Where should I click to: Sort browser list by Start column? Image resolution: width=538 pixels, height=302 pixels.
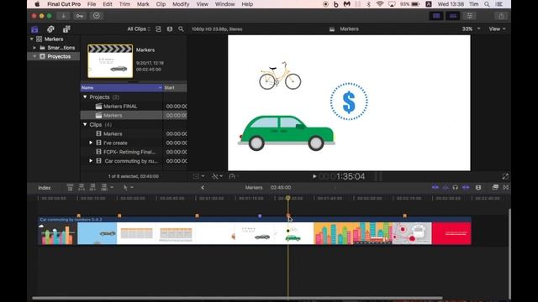tap(175, 87)
